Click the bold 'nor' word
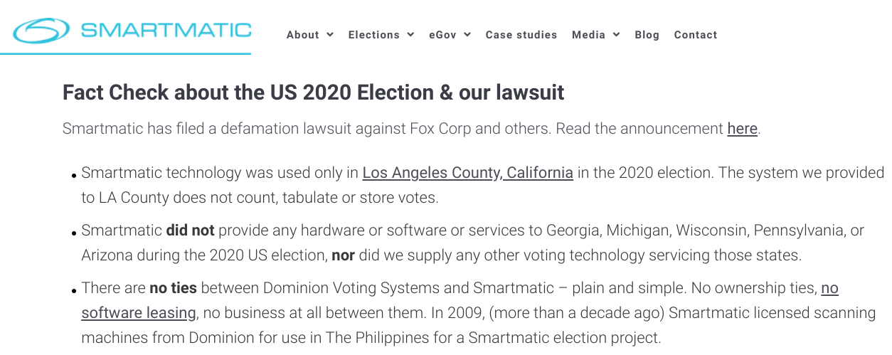 343,255
